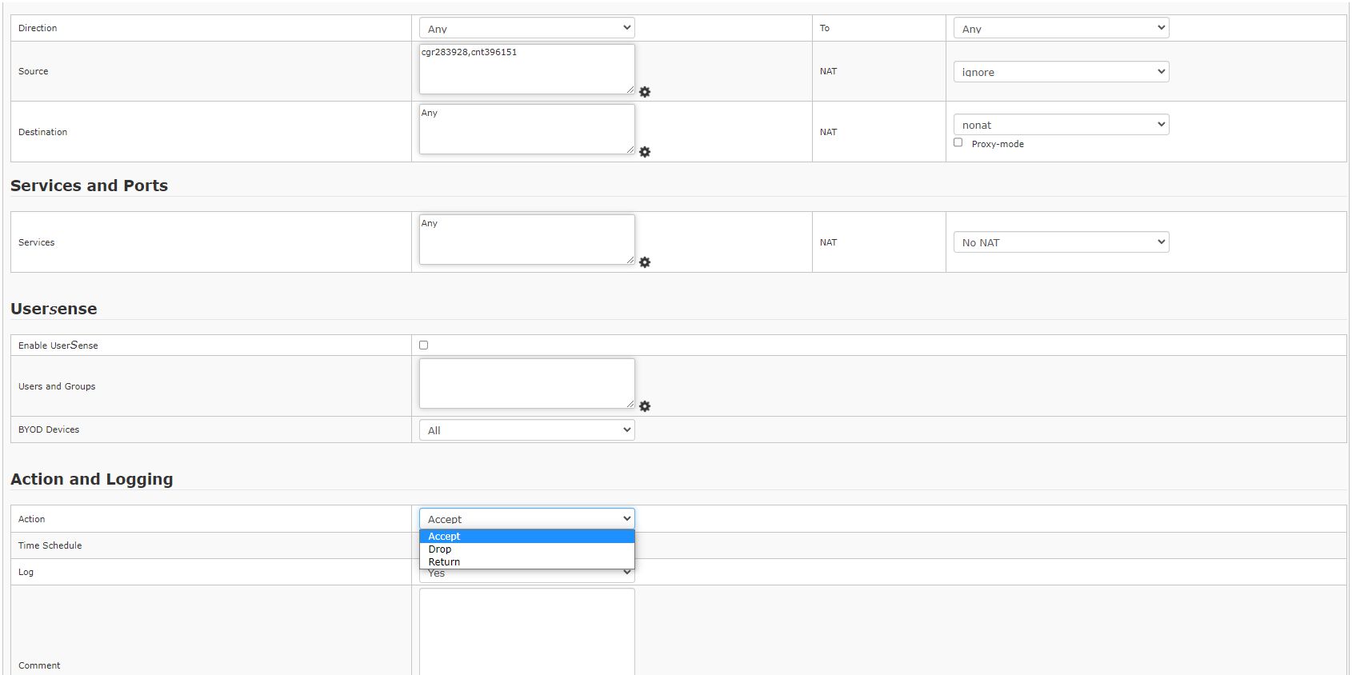Click the Time Schedule label

tap(50, 545)
